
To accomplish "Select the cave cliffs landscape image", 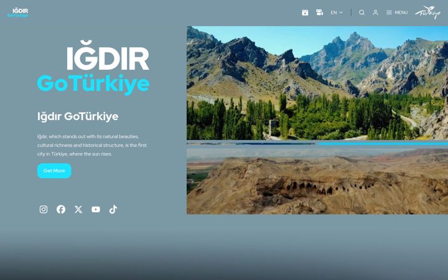I will pyautogui.click(x=317, y=181).
